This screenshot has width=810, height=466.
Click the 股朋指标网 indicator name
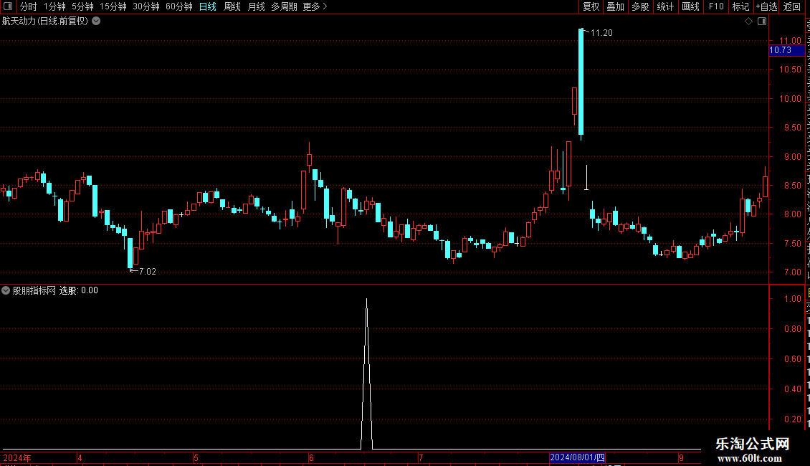(x=34, y=290)
